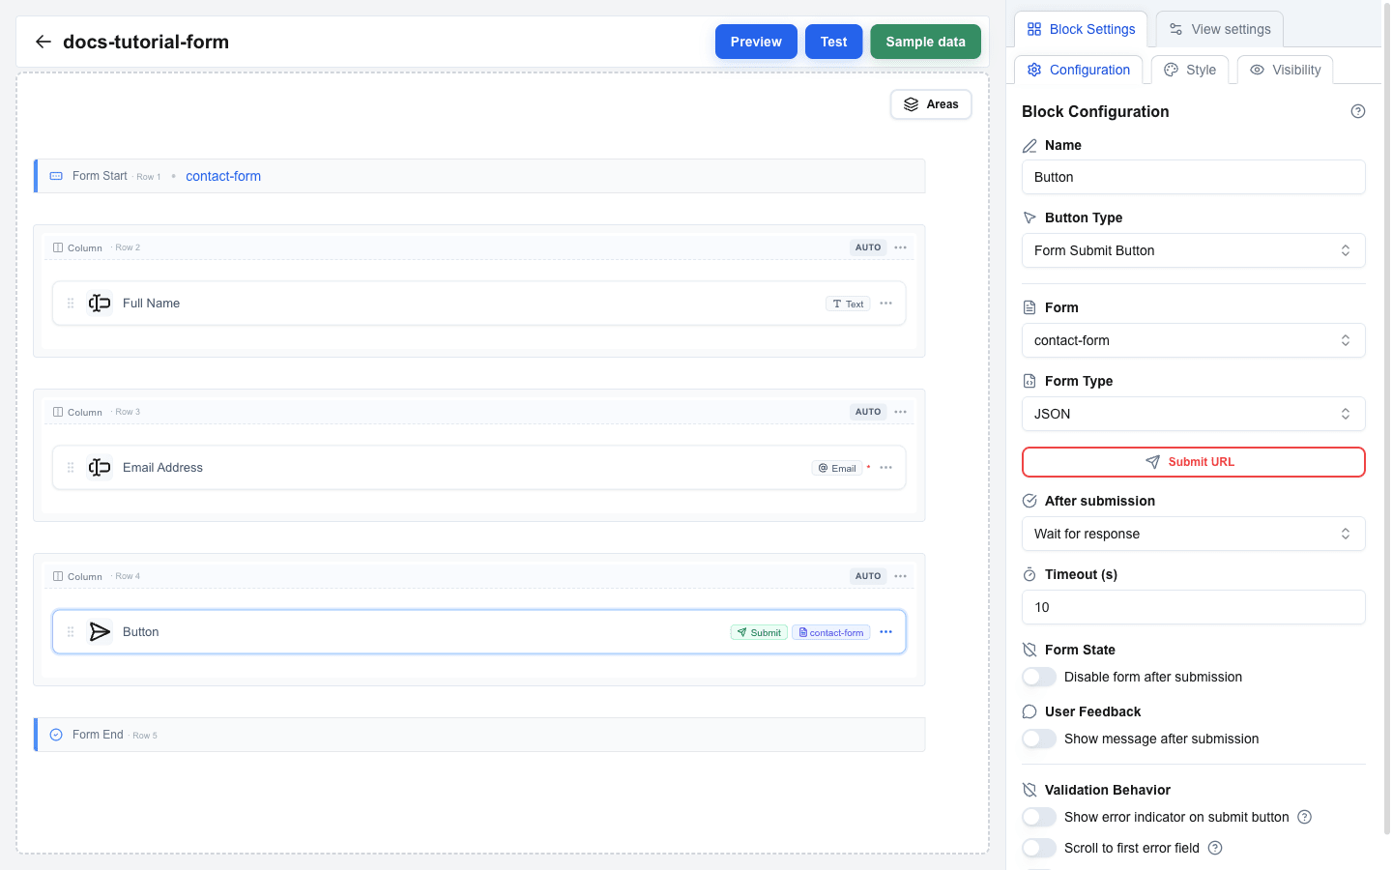
Task: Open the Form dropdown showing contact-form
Action: (1193, 340)
